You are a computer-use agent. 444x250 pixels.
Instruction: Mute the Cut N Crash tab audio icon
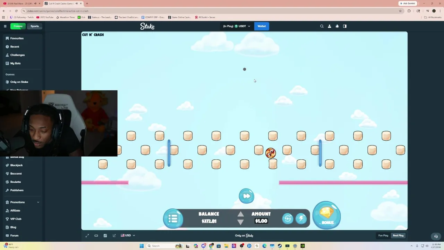(x=76, y=3)
